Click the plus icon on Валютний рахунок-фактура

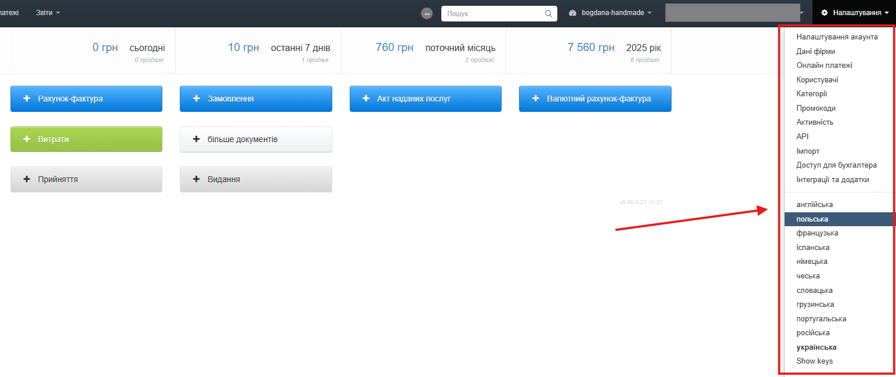pyautogui.click(x=535, y=99)
